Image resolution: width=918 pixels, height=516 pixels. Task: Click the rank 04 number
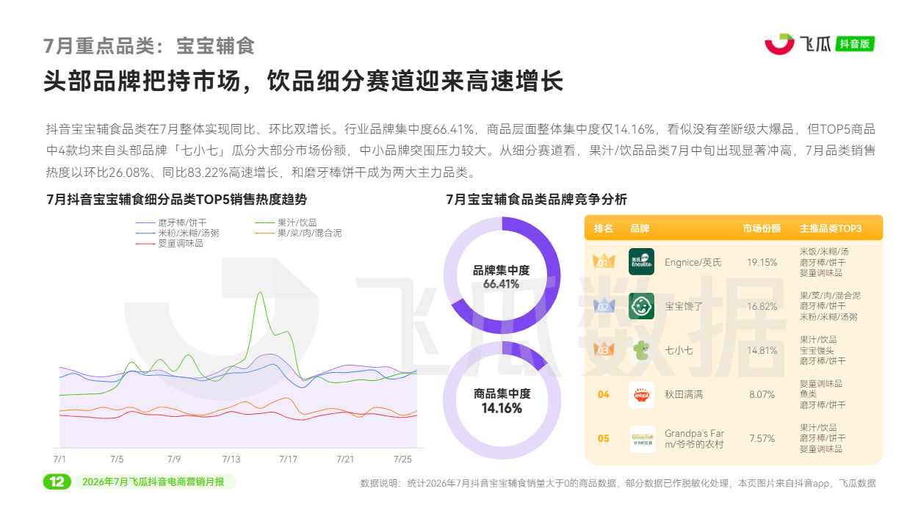coord(603,394)
